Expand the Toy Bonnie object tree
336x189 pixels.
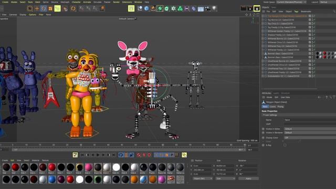(x=263, y=20)
